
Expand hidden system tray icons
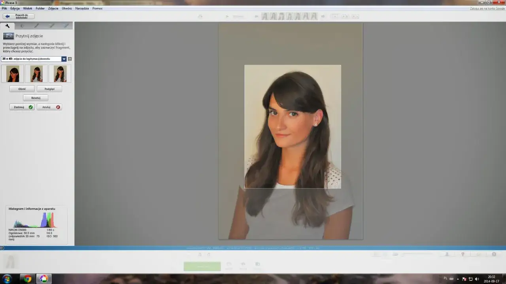pyautogui.click(x=457, y=279)
